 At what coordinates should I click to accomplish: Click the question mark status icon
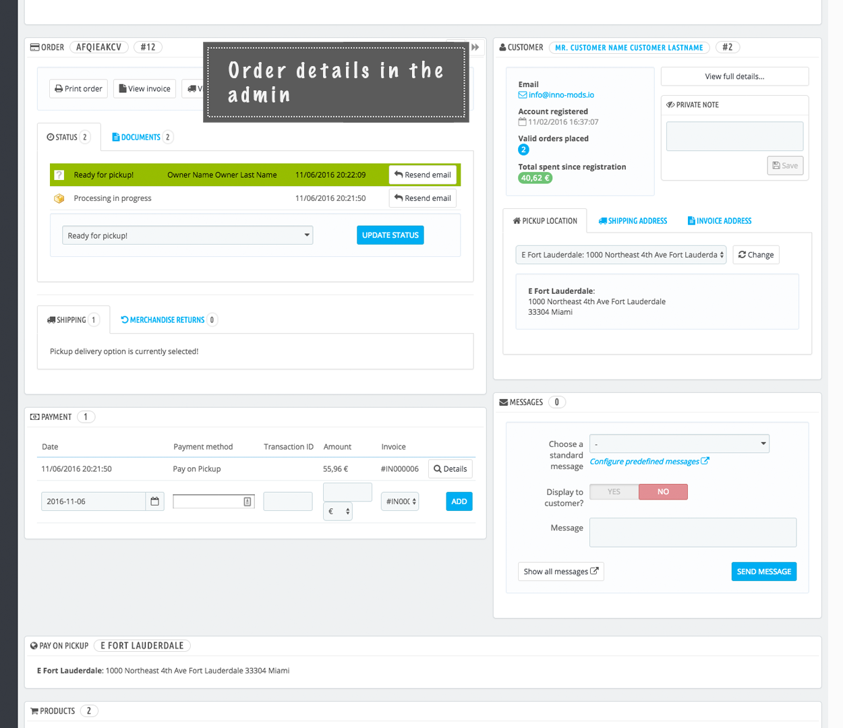coord(59,175)
